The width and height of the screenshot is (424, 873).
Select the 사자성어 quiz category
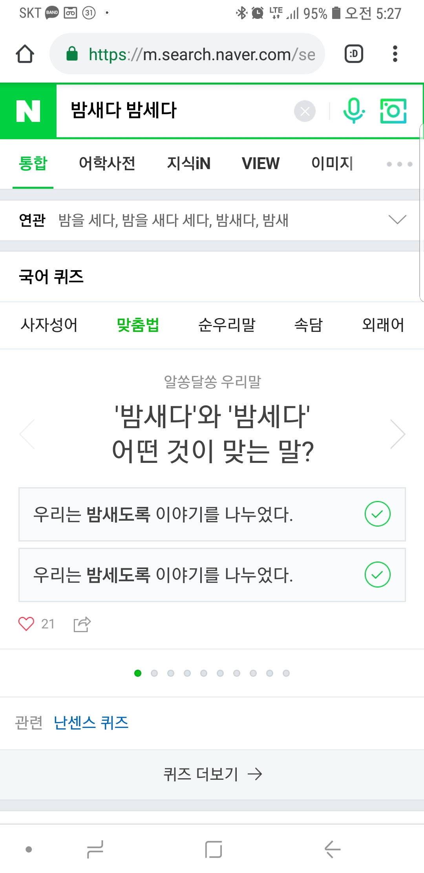[x=49, y=325]
